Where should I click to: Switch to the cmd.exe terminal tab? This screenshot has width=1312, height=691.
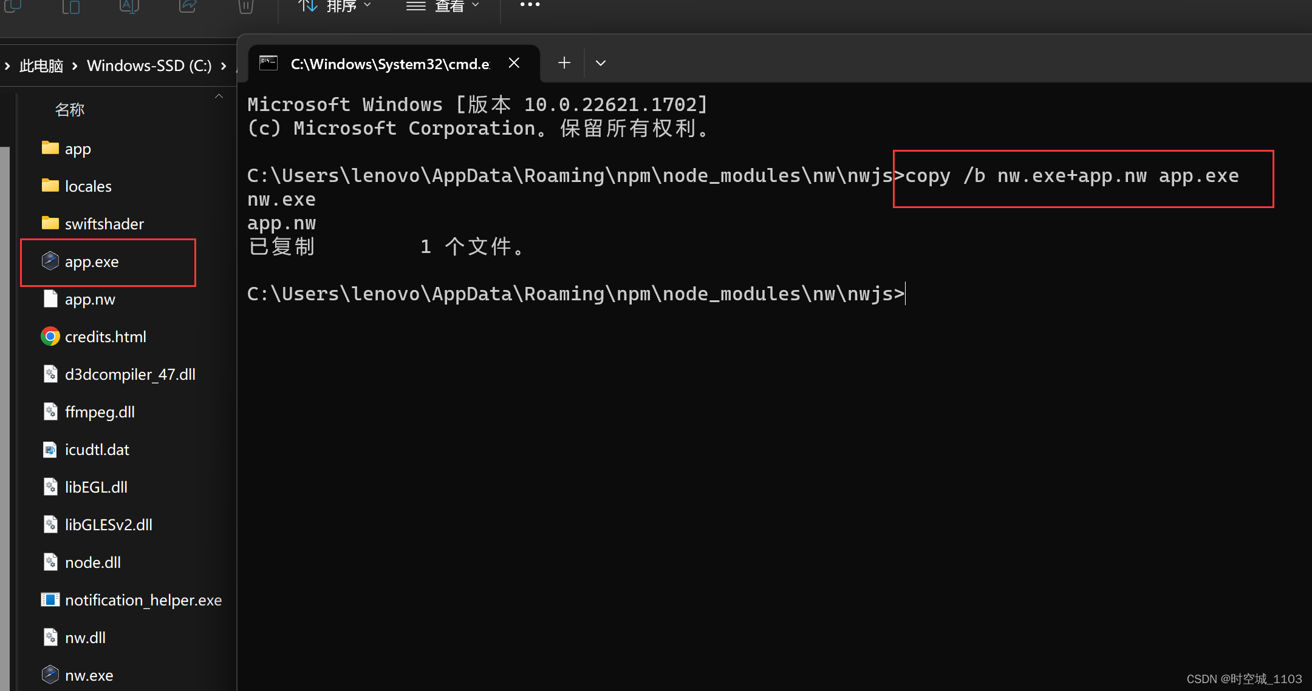[x=389, y=63]
